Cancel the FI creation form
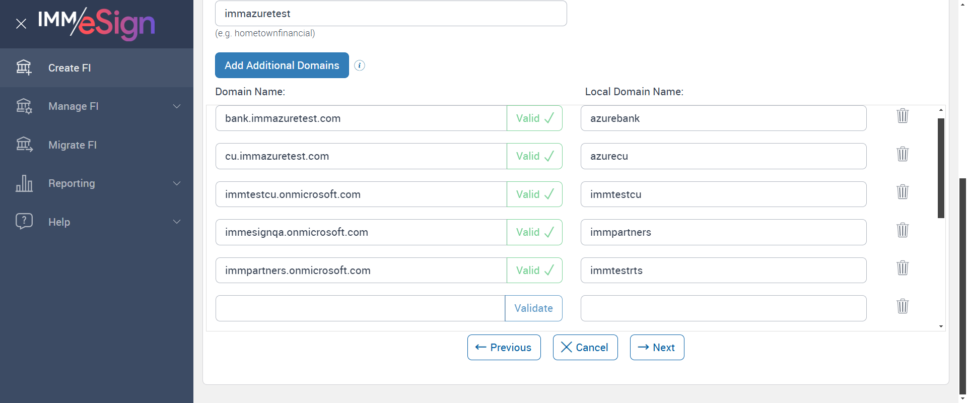The width and height of the screenshot is (967, 403). pos(585,348)
